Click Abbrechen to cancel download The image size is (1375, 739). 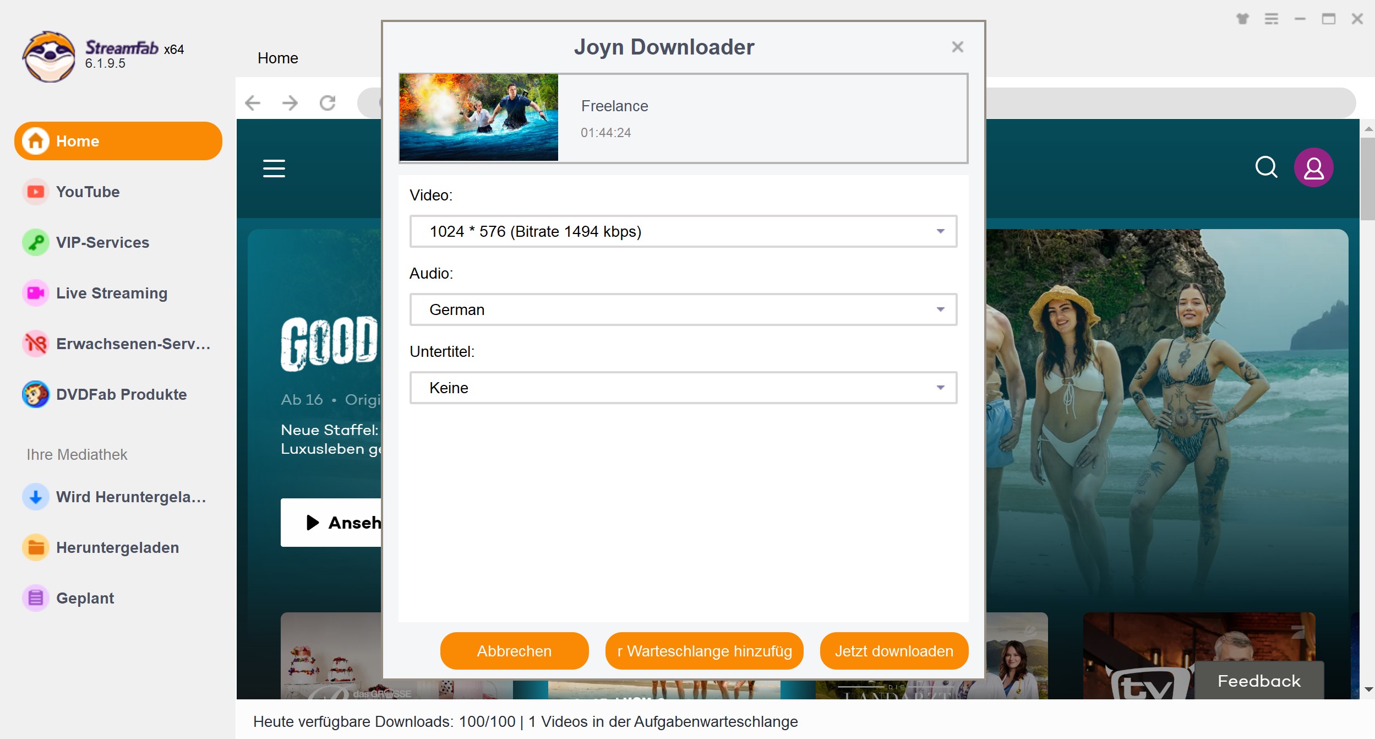[515, 651]
